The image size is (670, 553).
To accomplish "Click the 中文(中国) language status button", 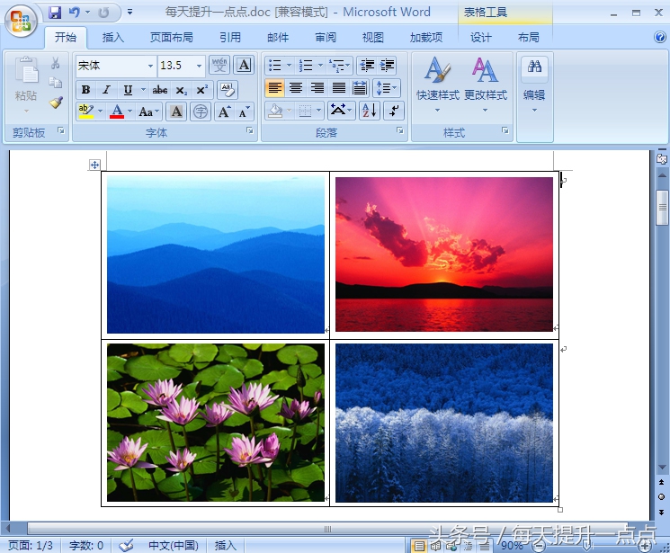I will pyautogui.click(x=173, y=545).
